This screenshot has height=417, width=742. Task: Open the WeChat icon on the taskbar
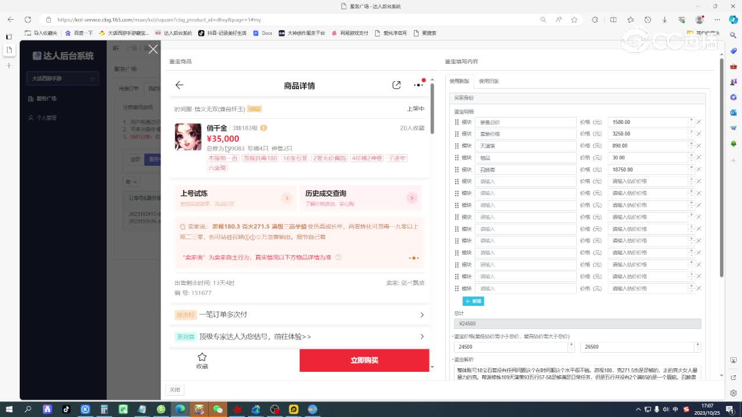tap(218, 409)
